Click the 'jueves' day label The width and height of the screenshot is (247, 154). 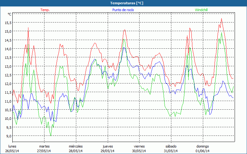[x=107, y=146]
